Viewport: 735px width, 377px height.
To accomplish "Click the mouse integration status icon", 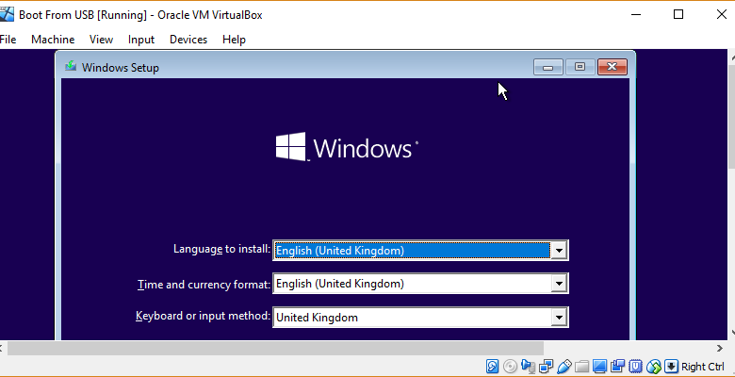I will pos(653,367).
